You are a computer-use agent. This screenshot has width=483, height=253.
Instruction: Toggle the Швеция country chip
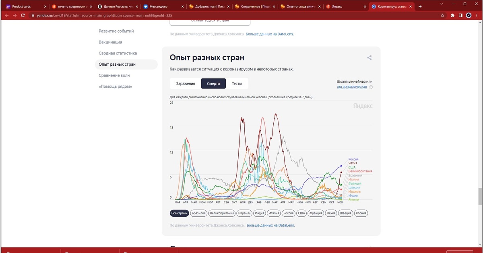[346, 213]
